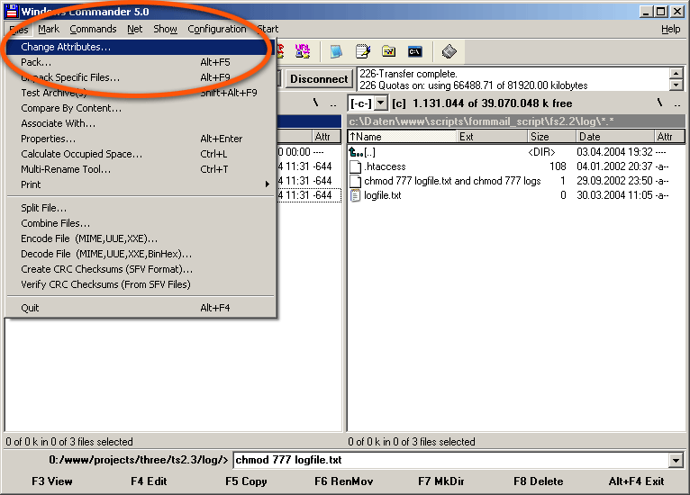Choose Quit from the Files menu

141,308
